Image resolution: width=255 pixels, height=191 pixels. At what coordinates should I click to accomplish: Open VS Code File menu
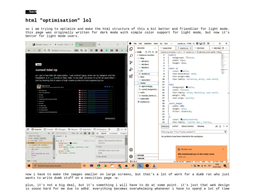click(x=135, y=43)
